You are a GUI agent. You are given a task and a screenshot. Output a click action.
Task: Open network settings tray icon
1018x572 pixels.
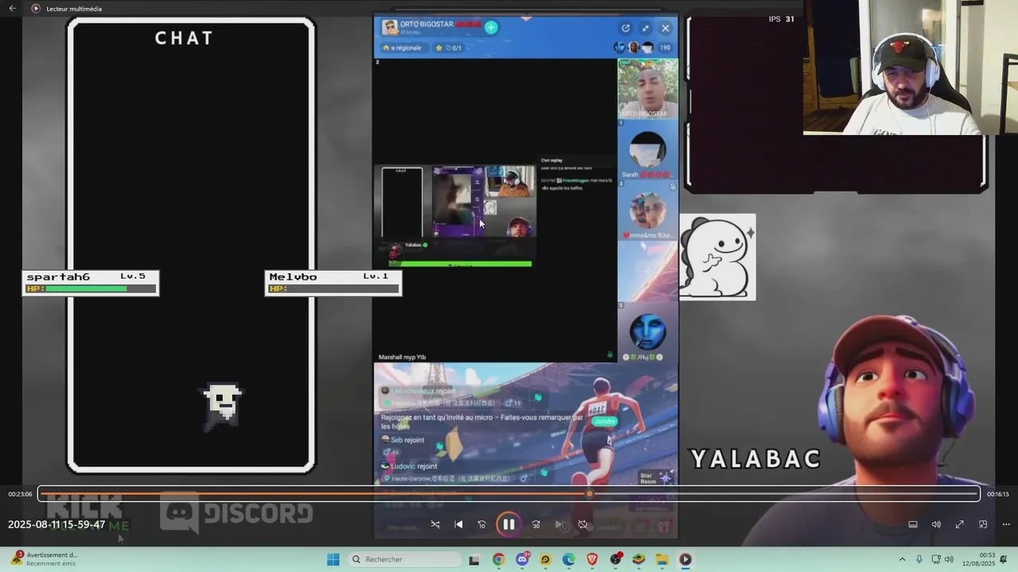click(935, 559)
